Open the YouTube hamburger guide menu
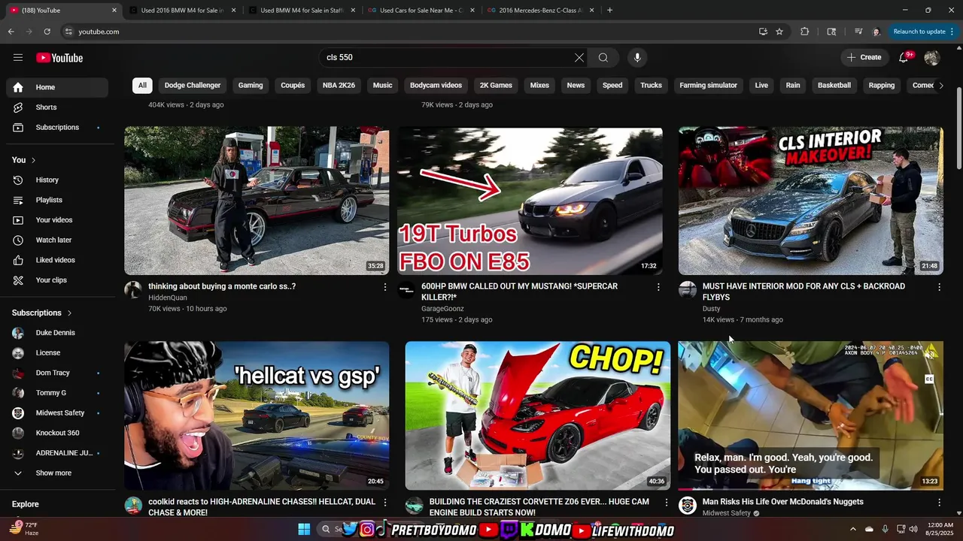The image size is (963, 541). 18,58
